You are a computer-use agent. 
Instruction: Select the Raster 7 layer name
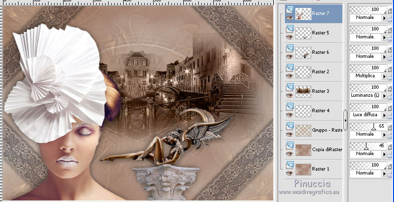(320, 13)
